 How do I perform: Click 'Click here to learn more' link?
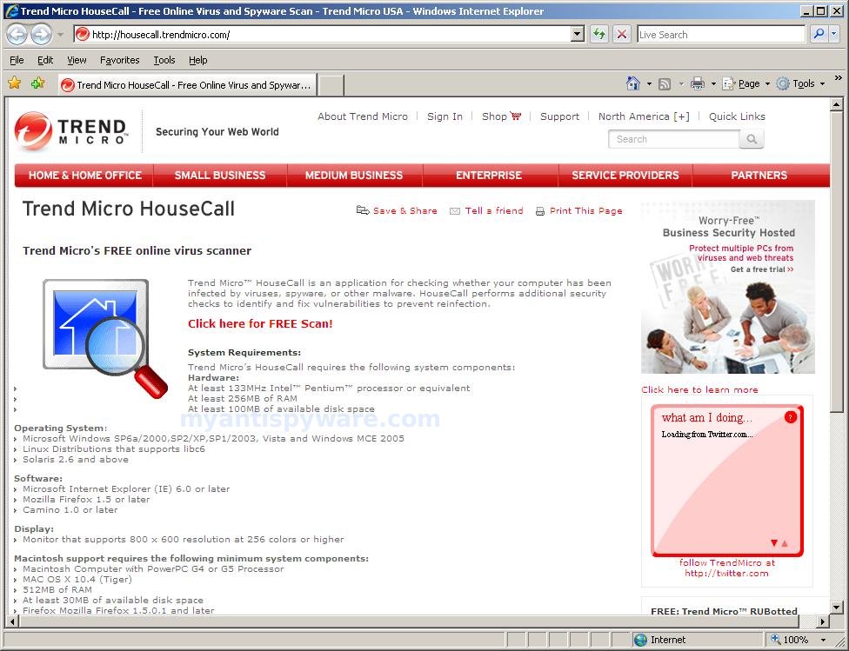click(x=699, y=389)
